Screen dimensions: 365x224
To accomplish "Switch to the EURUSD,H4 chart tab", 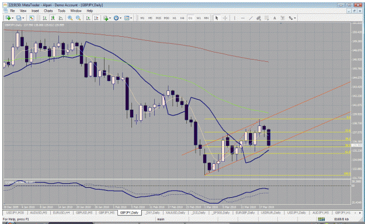I will pyautogui.click(x=61, y=212).
